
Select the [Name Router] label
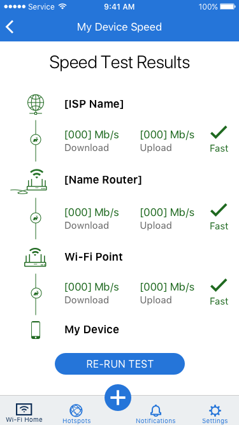click(x=103, y=180)
